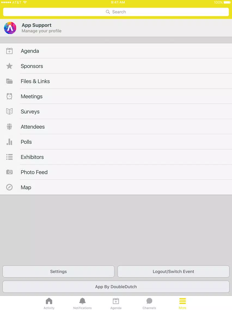
Task: Open the Files & Links folder icon
Action: point(9,81)
